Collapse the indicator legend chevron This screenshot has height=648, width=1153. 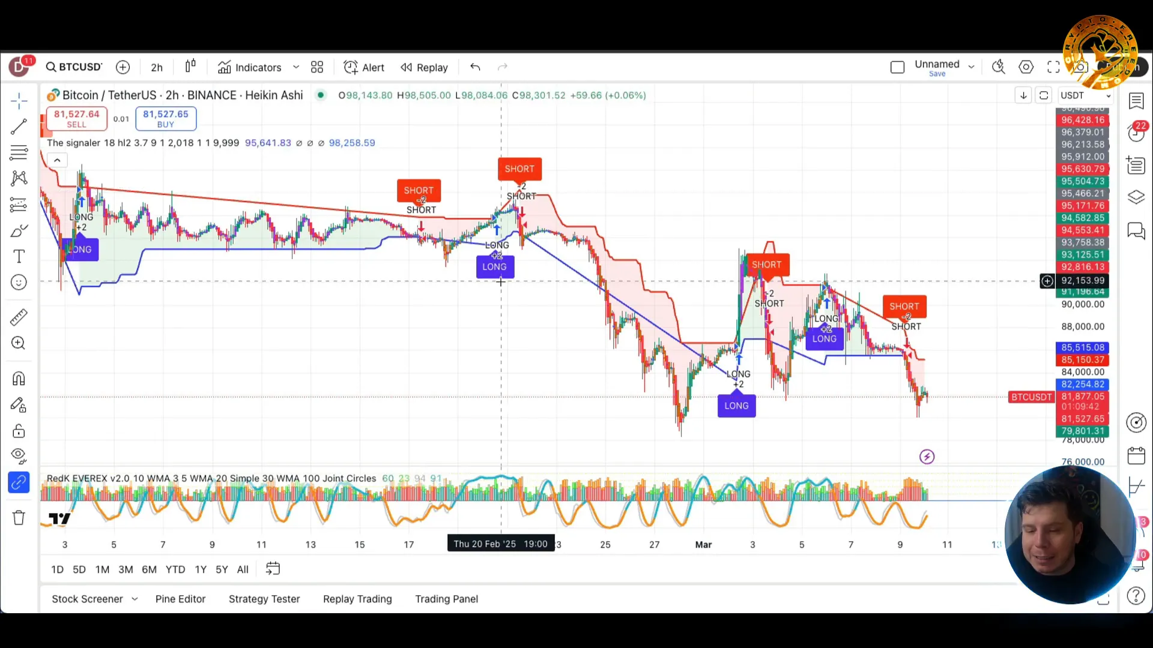(57, 160)
